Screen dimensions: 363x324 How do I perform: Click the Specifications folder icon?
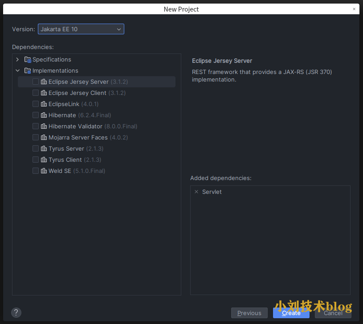(x=28, y=60)
